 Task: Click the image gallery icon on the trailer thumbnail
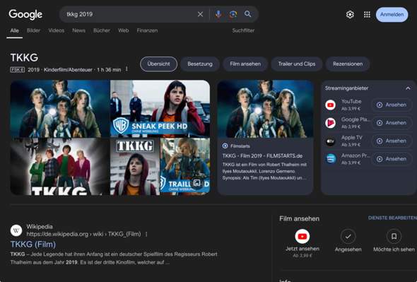coord(196,183)
